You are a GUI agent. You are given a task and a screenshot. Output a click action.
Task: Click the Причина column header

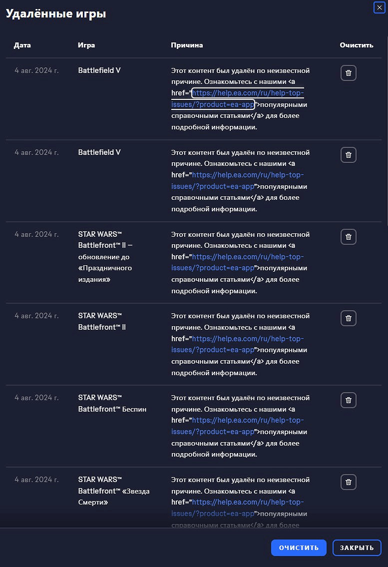(x=187, y=45)
